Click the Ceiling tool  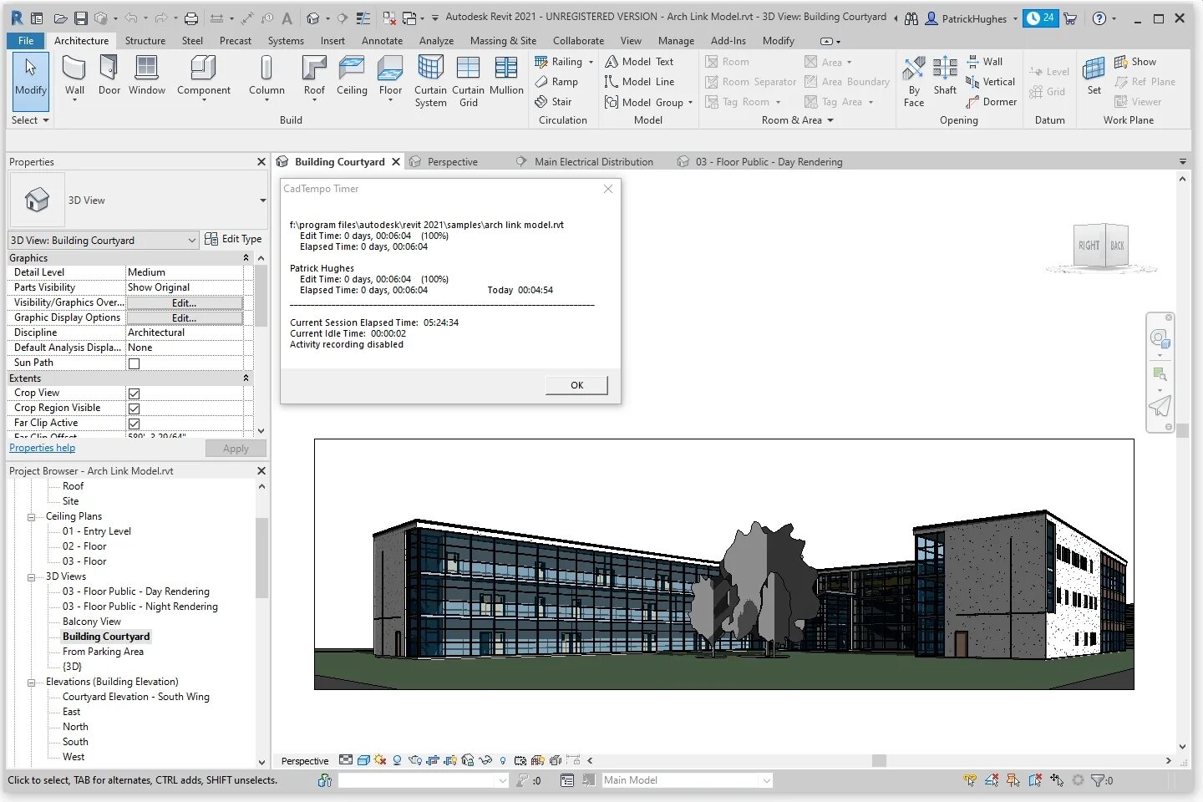pyautogui.click(x=352, y=77)
